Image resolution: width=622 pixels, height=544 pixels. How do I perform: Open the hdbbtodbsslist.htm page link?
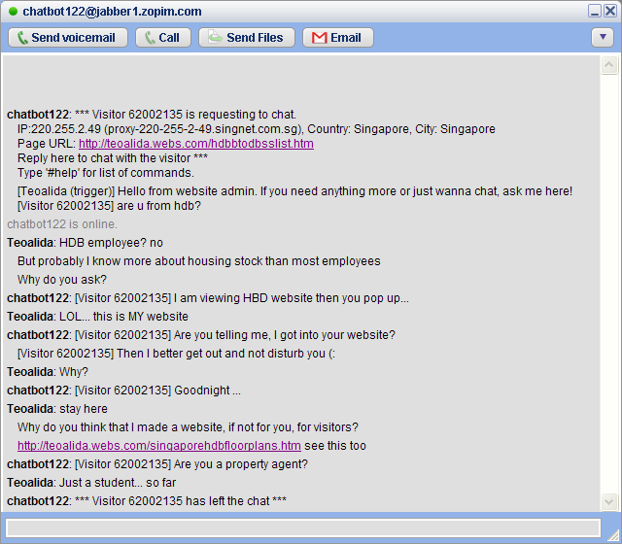coord(196,144)
